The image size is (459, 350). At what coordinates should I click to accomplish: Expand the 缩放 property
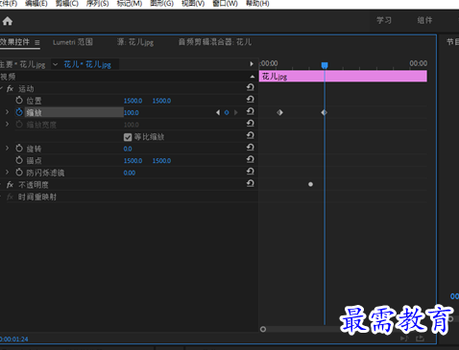point(7,112)
